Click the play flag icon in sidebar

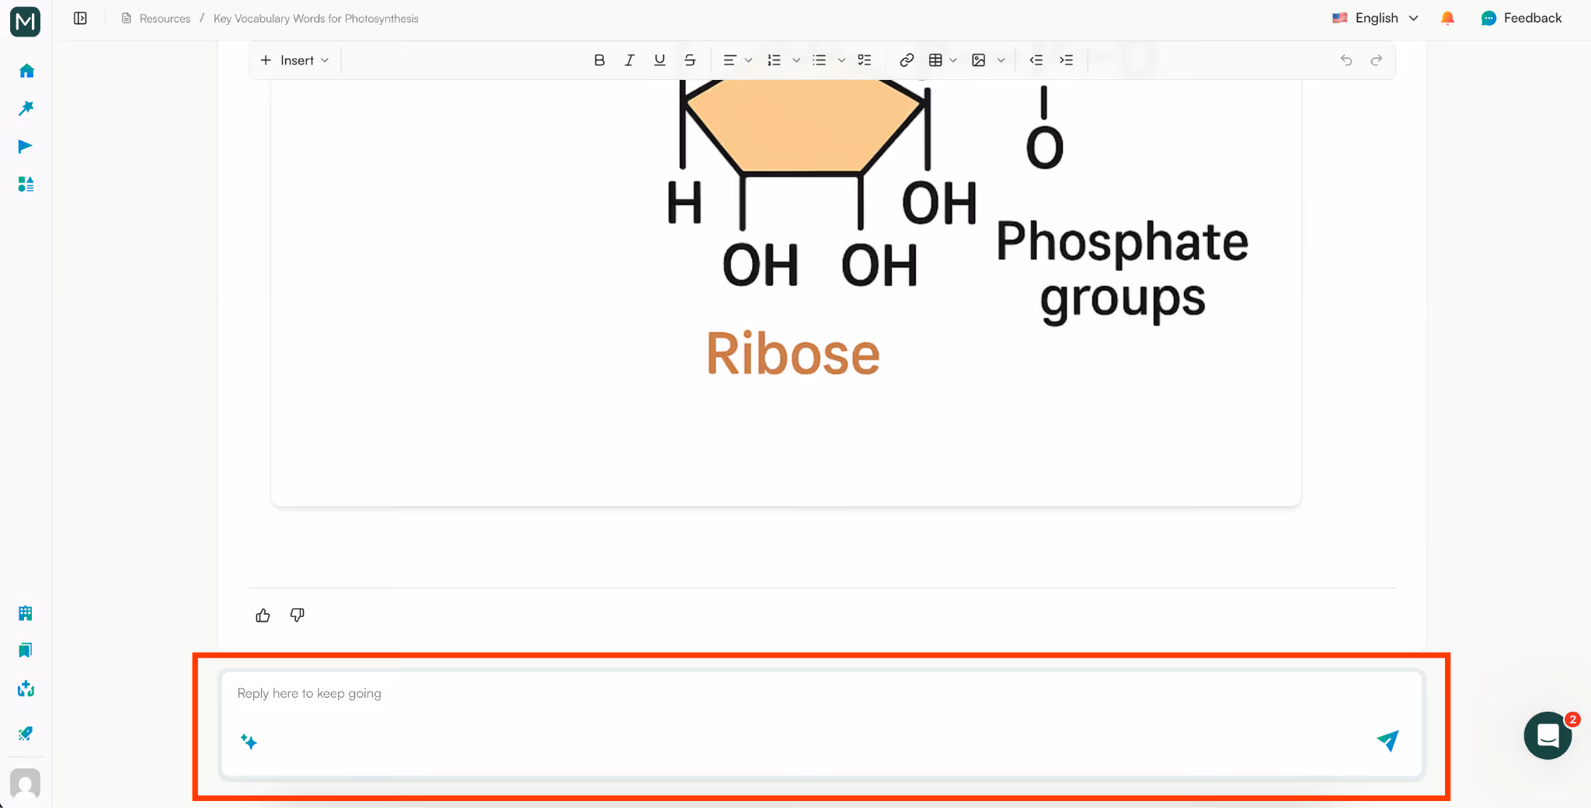[x=26, y=146]
